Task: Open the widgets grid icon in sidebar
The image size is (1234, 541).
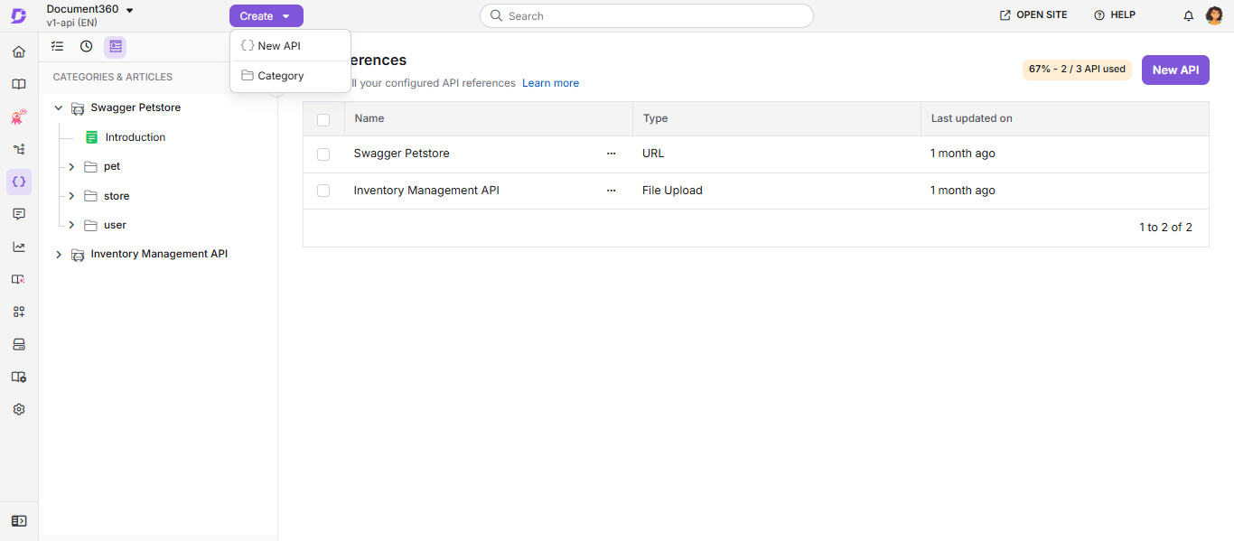Action: point(19,312)
